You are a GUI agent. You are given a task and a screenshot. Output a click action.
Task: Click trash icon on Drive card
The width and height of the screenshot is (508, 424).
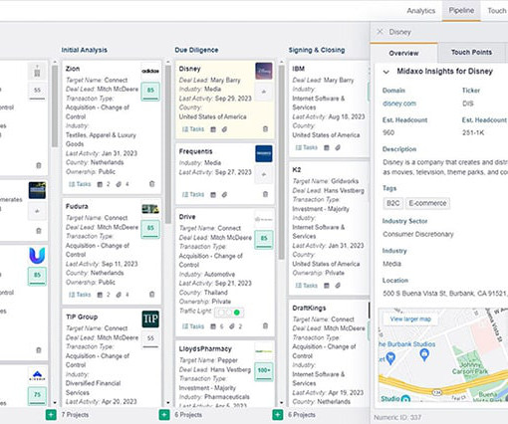click(265, 326)
